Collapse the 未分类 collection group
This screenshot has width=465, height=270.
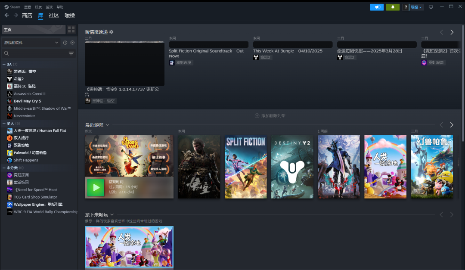coord(4,168)
